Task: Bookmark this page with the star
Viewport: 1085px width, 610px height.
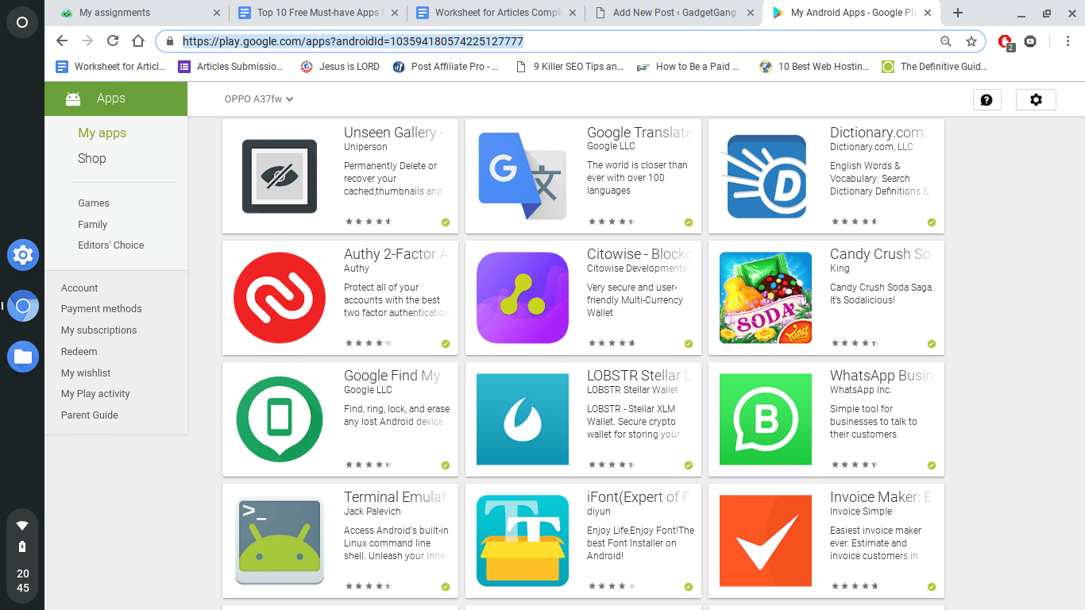Action: 971,41
